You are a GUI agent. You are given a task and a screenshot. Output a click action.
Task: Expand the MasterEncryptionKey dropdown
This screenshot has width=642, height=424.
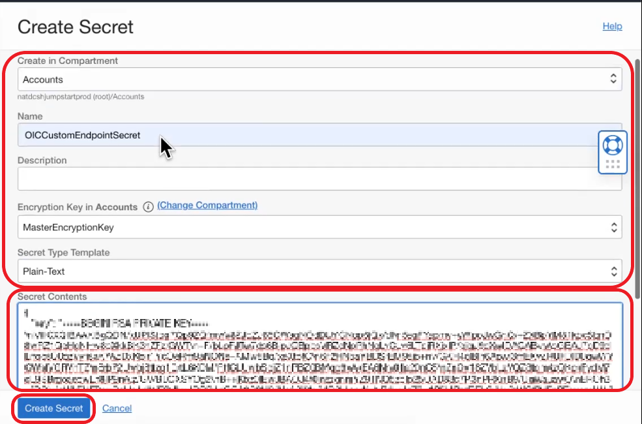(x=320, y=227)
